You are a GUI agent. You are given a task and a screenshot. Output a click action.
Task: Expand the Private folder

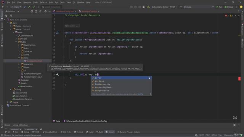(x=16, y=39)
